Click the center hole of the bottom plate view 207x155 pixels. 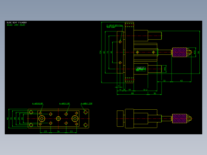click(x=59, y=118)
